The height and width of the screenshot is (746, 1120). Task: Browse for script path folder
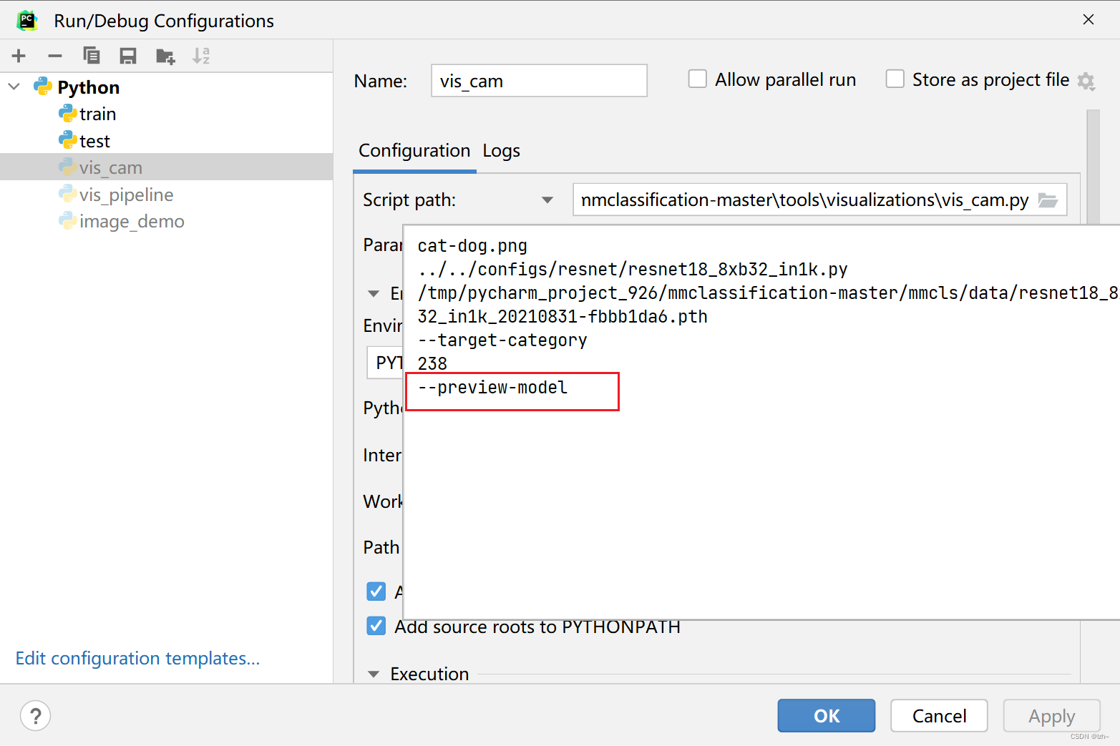1048,200
